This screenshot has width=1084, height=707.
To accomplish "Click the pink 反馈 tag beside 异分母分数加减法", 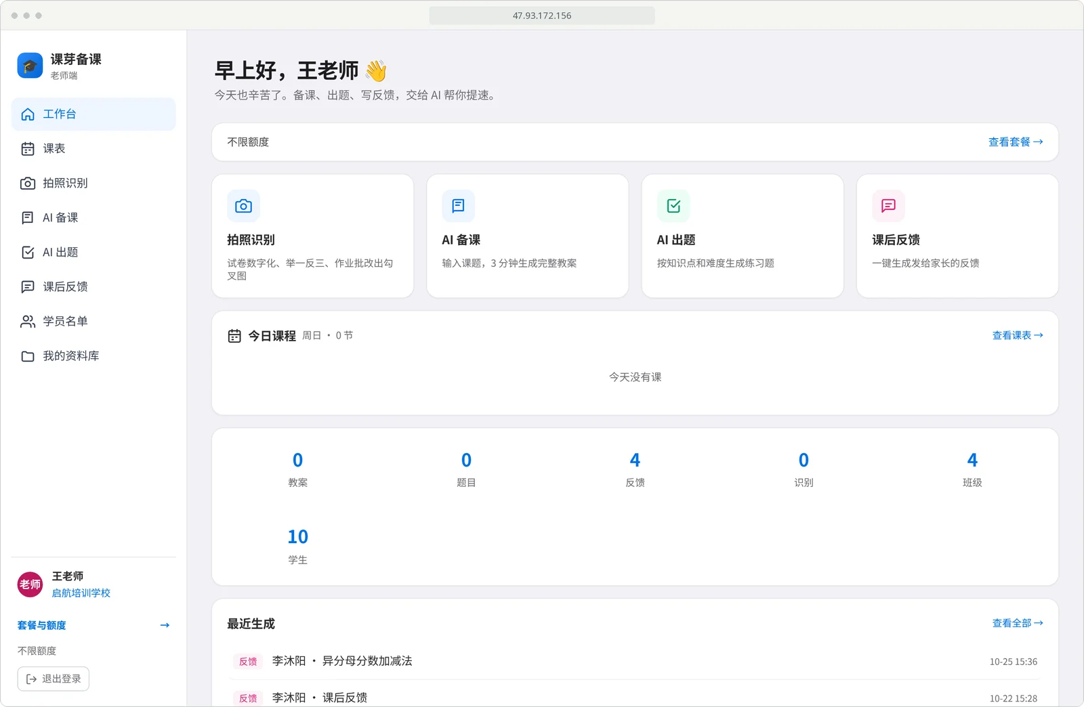I will (248, 662).
